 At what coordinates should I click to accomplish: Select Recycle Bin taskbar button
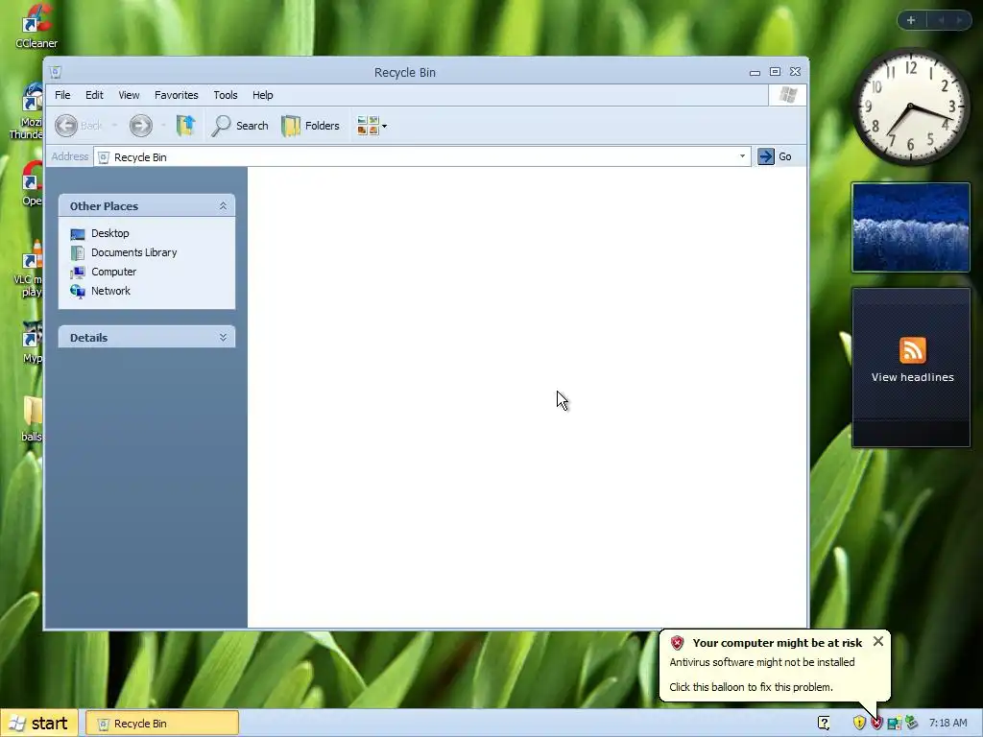(x=161, y=724)
